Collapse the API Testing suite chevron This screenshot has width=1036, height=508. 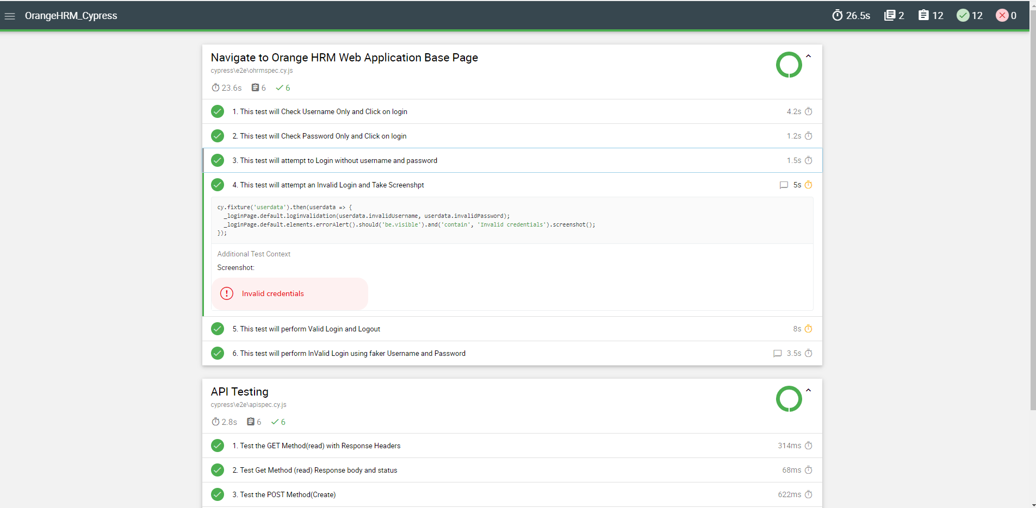(x=809, y=390)
